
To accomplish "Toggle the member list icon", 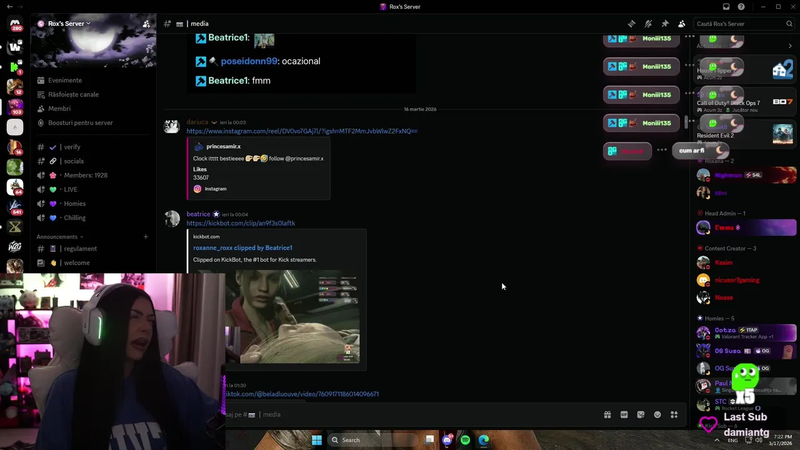I will point(681,24).
